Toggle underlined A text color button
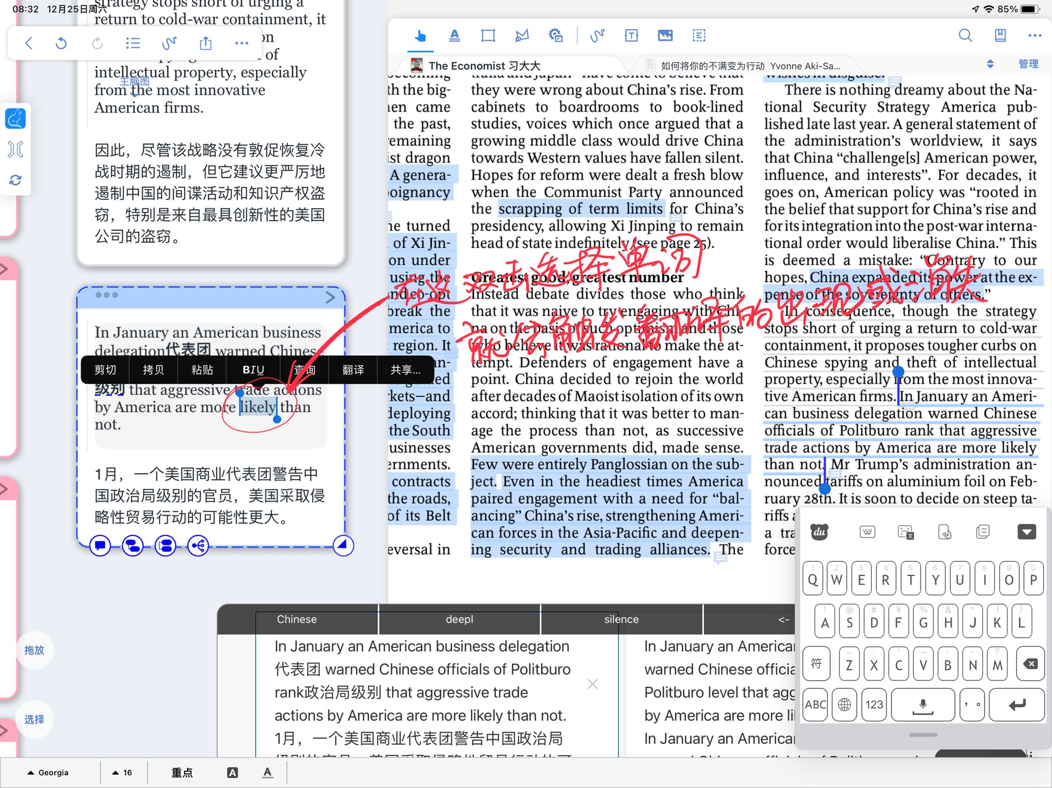Viewport: 1052px width, 788px height. (x=267, y=773)
